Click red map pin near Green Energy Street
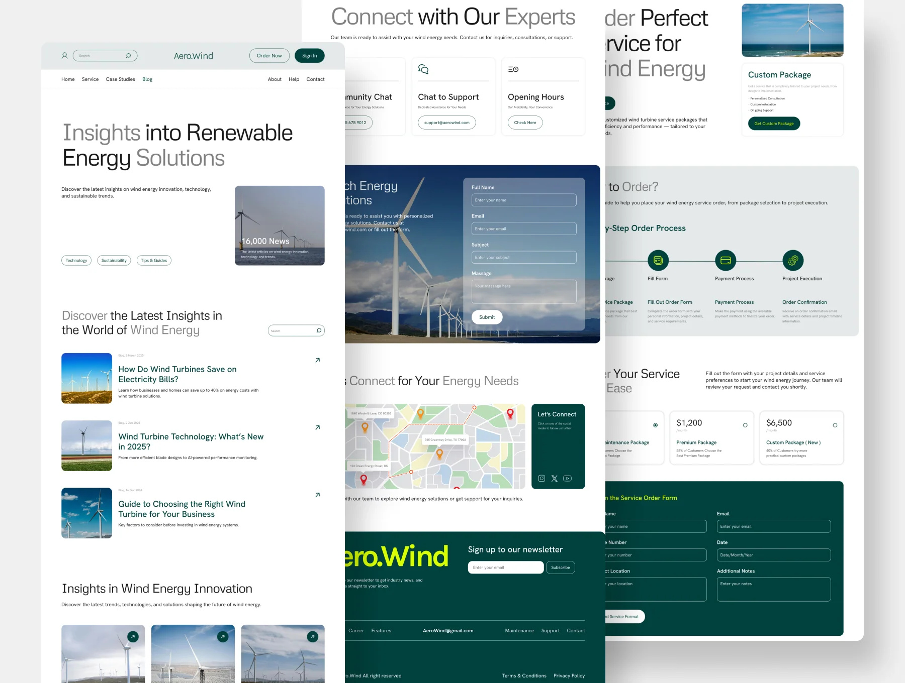This screenshot has width=905, height=683. point(364,480)
